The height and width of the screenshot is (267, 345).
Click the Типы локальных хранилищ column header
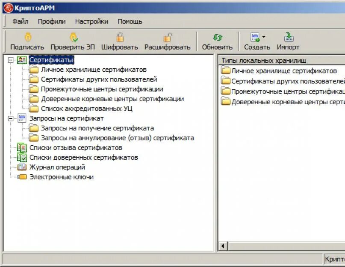coord(282,60)
